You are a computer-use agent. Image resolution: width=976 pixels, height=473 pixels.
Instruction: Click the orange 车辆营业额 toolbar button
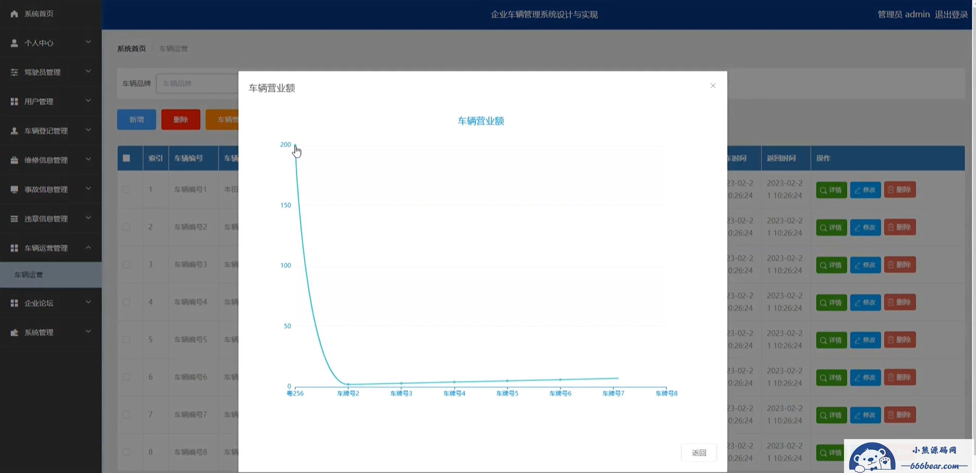[x=222, y=120]
